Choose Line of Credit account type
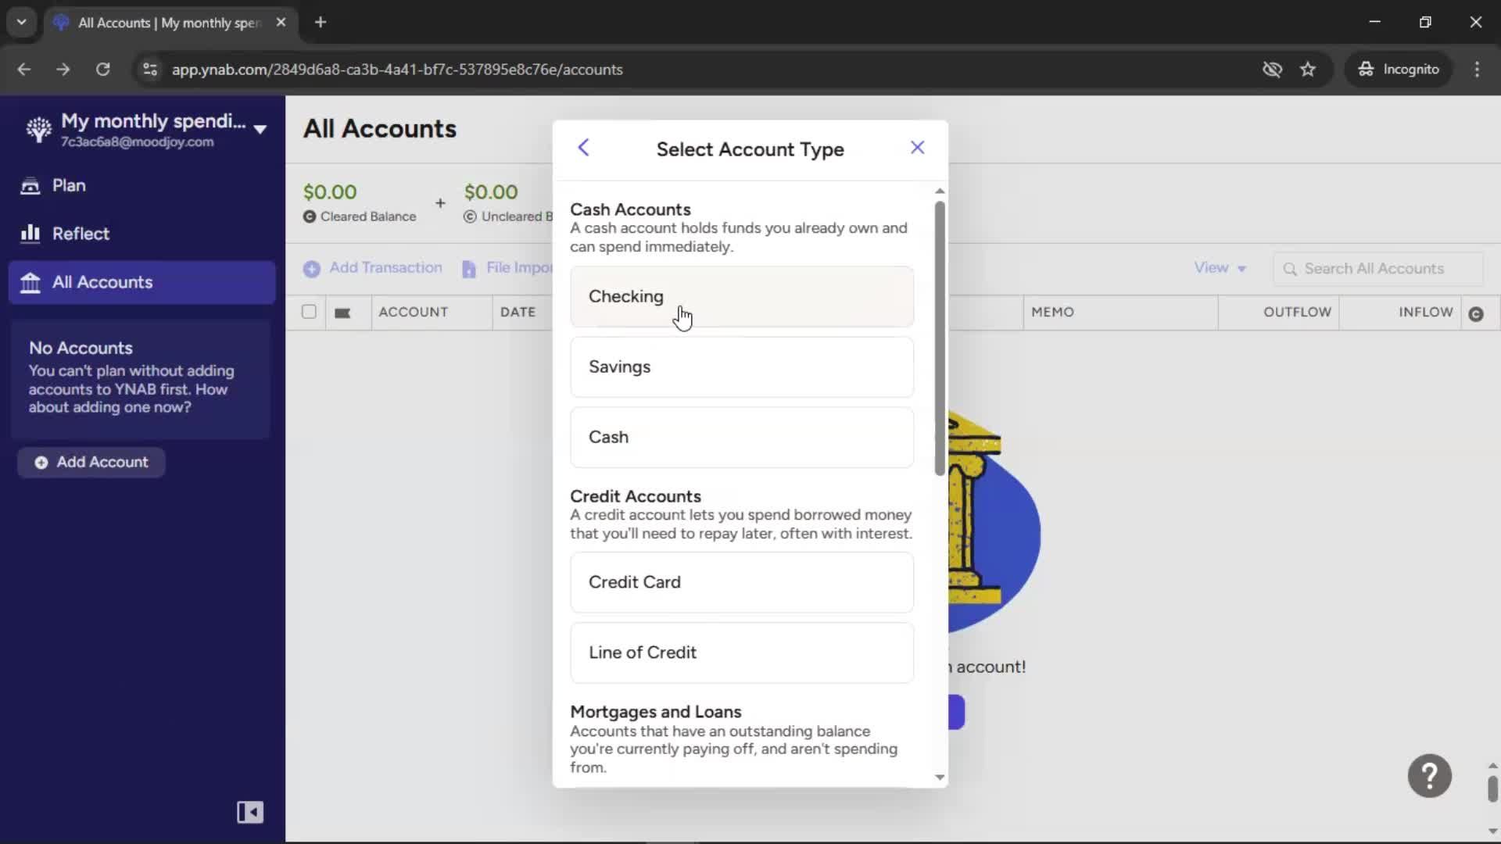This screenshot has width=1501, height=844. pos(741,653)
